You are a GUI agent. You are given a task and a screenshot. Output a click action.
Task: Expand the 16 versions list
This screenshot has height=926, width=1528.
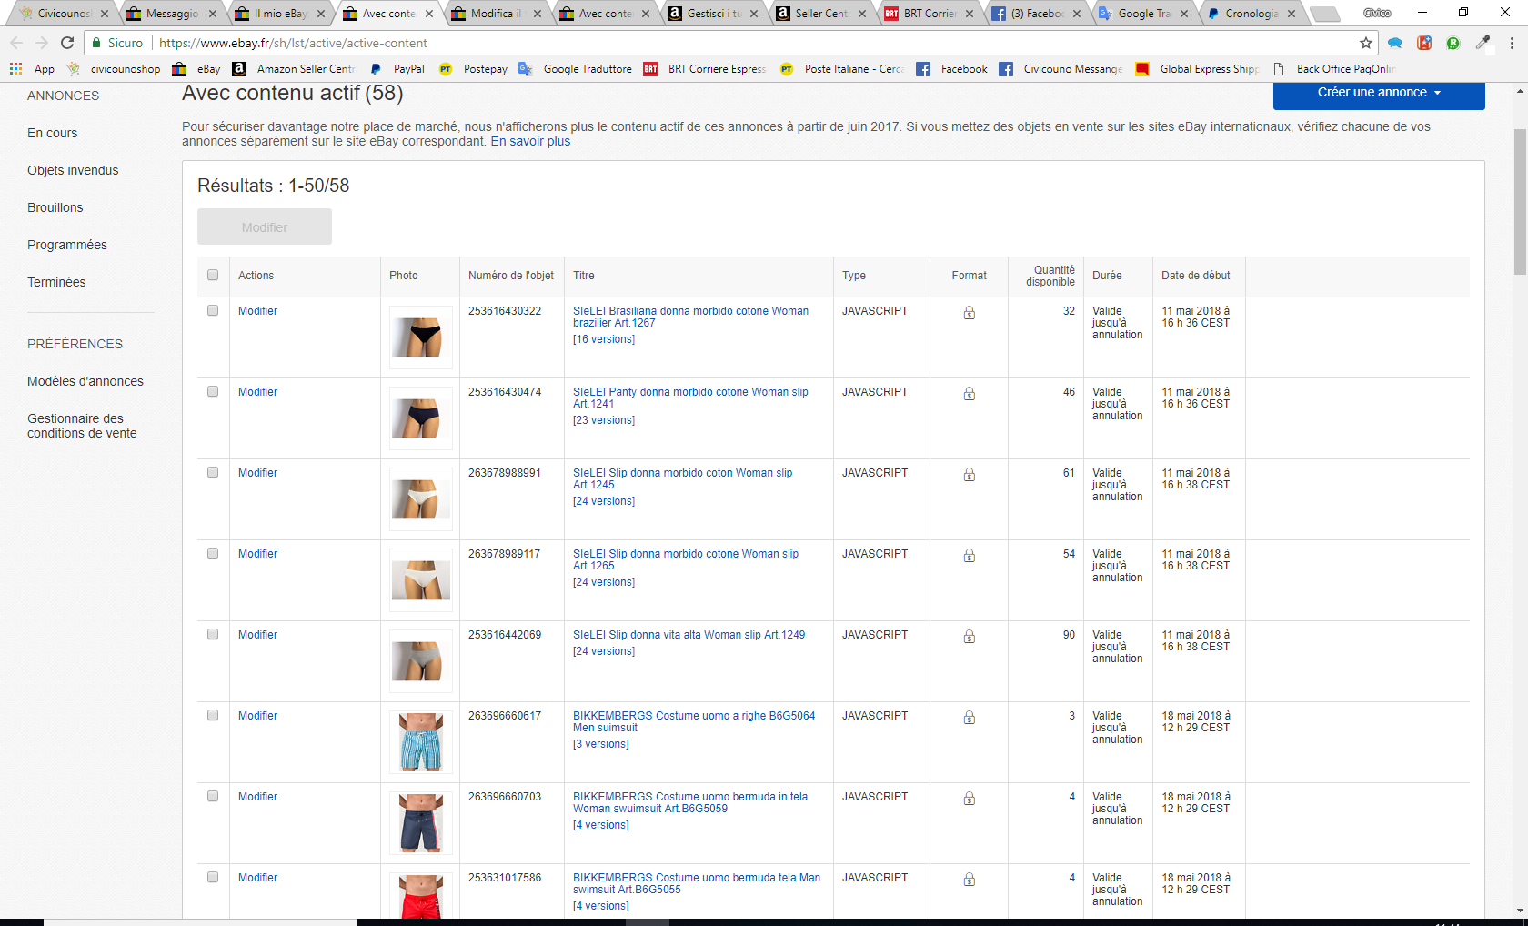(x=604, y=339)
